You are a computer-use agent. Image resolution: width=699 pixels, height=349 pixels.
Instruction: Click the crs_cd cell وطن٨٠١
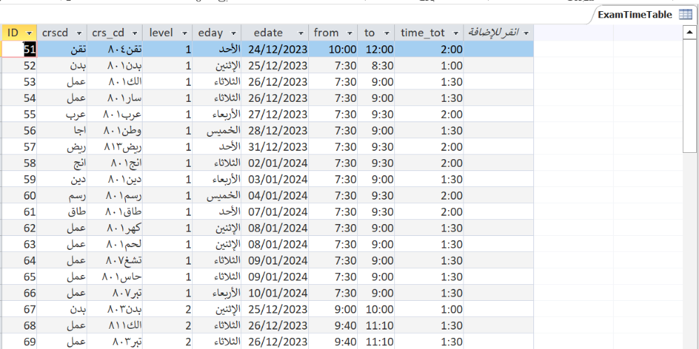[x=115, y=131]
